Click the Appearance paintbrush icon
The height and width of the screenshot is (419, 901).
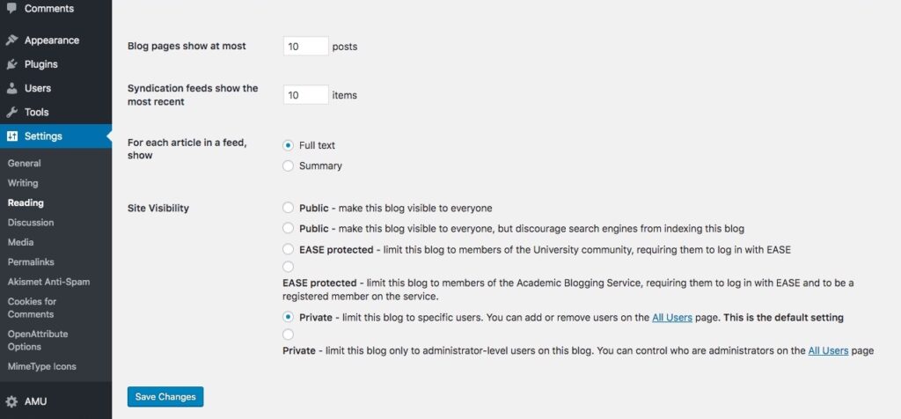click(x=11, y=40)
